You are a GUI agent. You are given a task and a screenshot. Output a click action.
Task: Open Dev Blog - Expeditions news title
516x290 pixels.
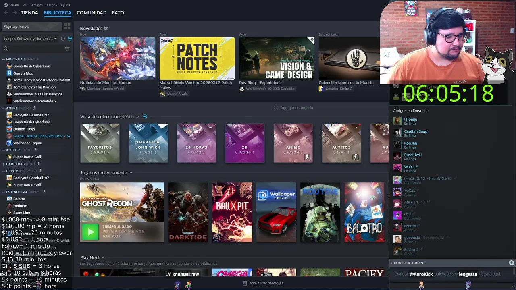pos(260,83)
